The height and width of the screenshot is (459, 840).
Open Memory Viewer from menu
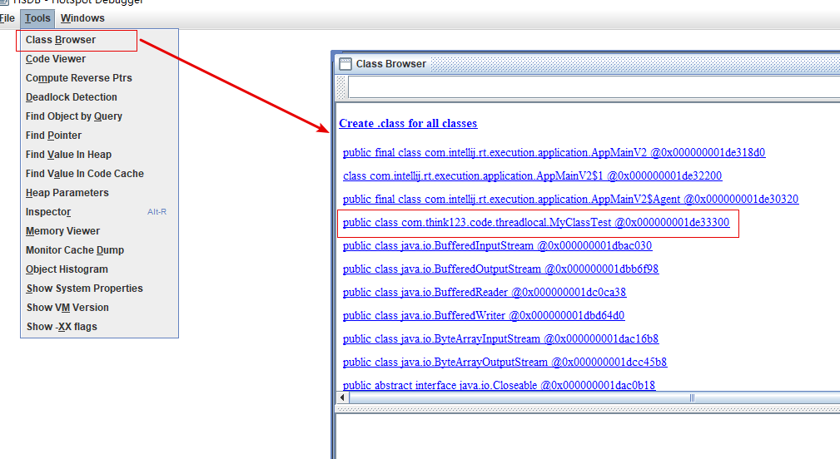pos(62,231)
